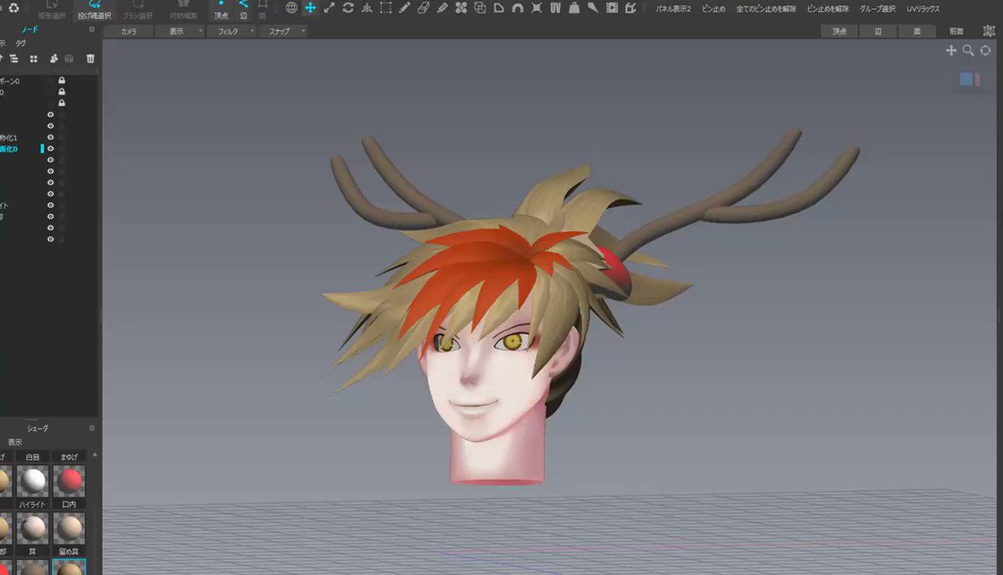
Task: Enable the 対称編集 symmetry editing tool
Action: tap(183, 9)
